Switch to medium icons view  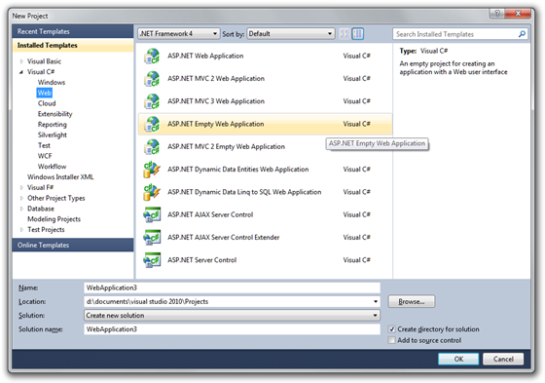[358, 34]
